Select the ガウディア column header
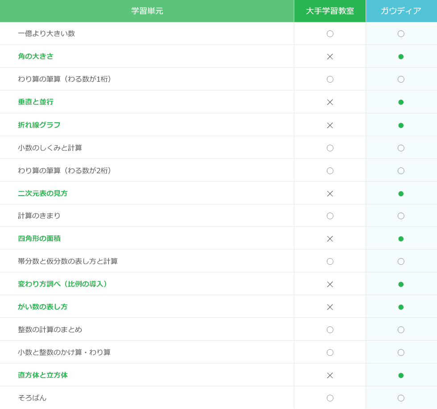The height and width of the screenshot is (409, 437). point(401,11)
